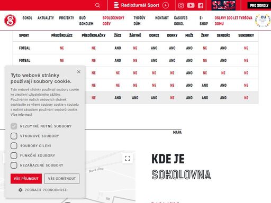The image size is (271, 203).
Task: Enable Soubory cílení checkbox
Action: coord(14,146)
